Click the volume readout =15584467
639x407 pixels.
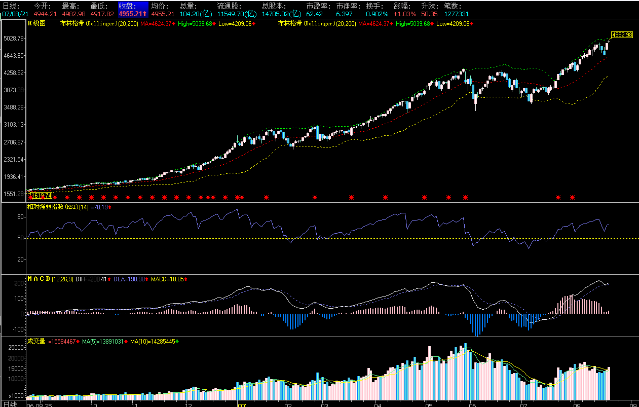64,341
